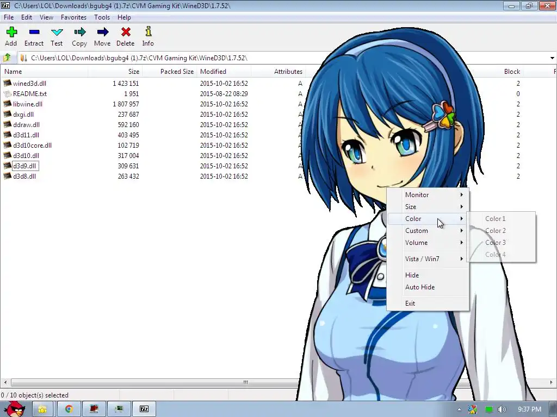Sort by Attributes column header

click(278, 71)
